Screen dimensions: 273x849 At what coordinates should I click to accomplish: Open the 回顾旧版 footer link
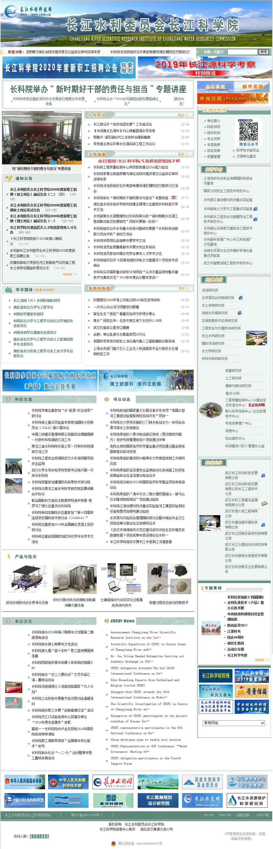pyautogui.click(x=243, y=815)
